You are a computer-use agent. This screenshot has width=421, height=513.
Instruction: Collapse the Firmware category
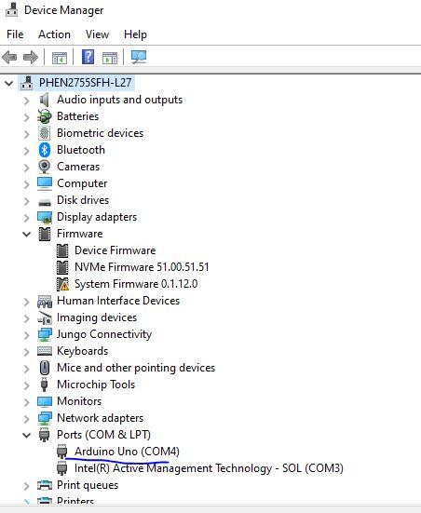tap(26, 234)
